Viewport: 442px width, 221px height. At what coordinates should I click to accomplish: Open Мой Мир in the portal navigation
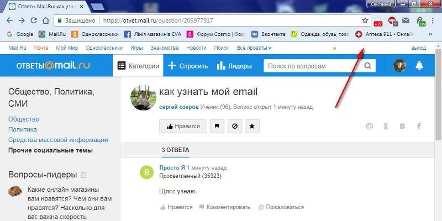(x=67, y=48)
